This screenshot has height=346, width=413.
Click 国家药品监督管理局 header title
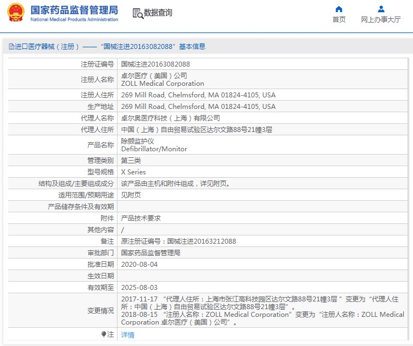(x=74, y=10)
